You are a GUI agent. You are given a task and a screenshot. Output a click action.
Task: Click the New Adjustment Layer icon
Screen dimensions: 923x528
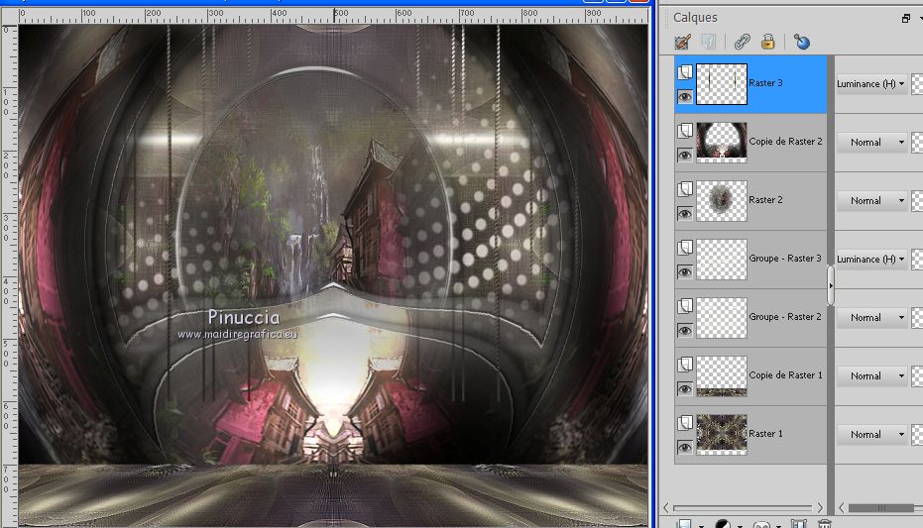[725, 524]
